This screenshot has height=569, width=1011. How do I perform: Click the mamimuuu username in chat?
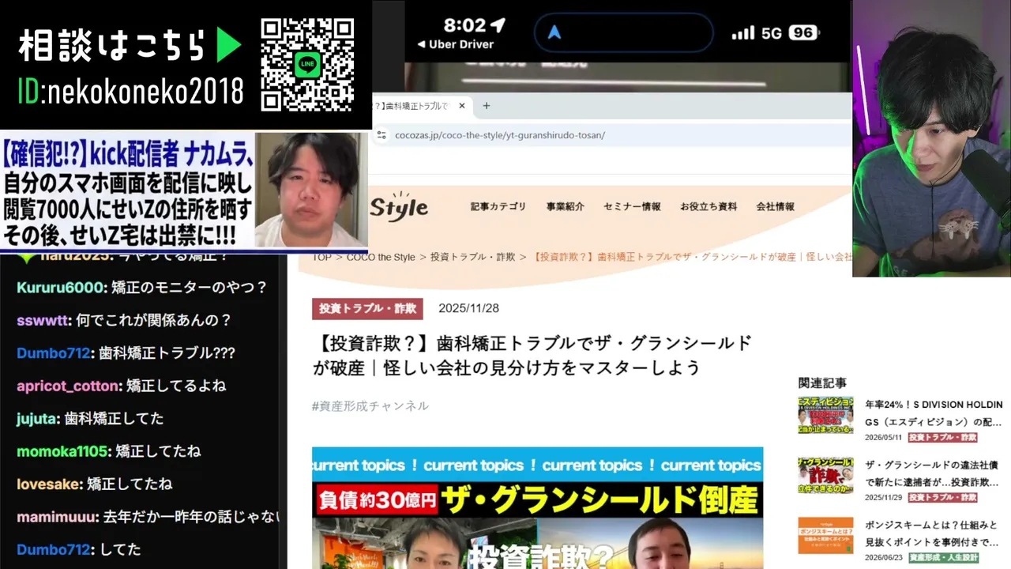click(58, 517)
